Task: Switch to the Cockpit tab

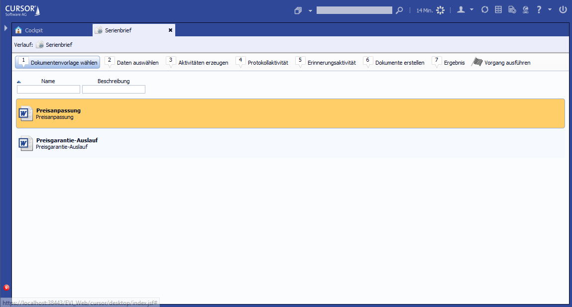Action: tap(34, 30)
